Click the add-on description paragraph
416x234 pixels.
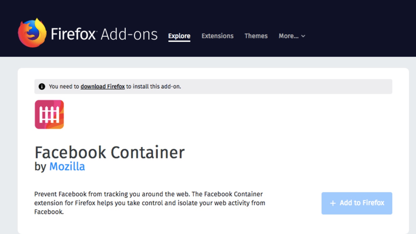150,203
